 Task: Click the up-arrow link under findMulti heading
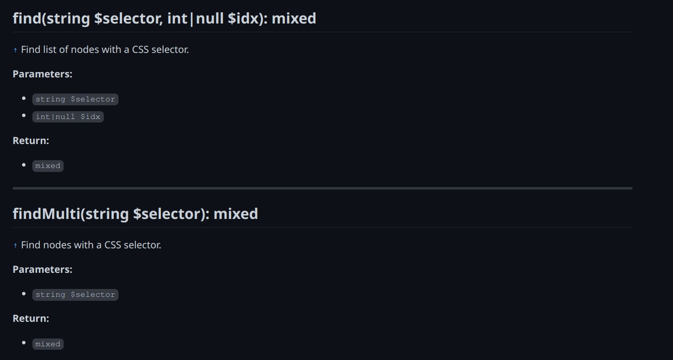coord(15,245)
